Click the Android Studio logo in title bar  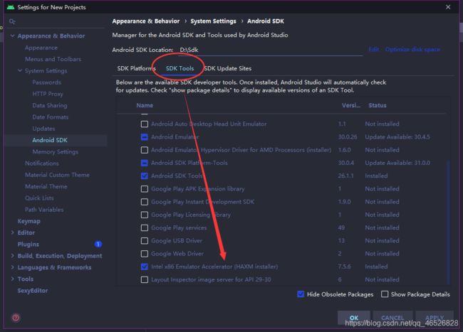pos(11,7)
